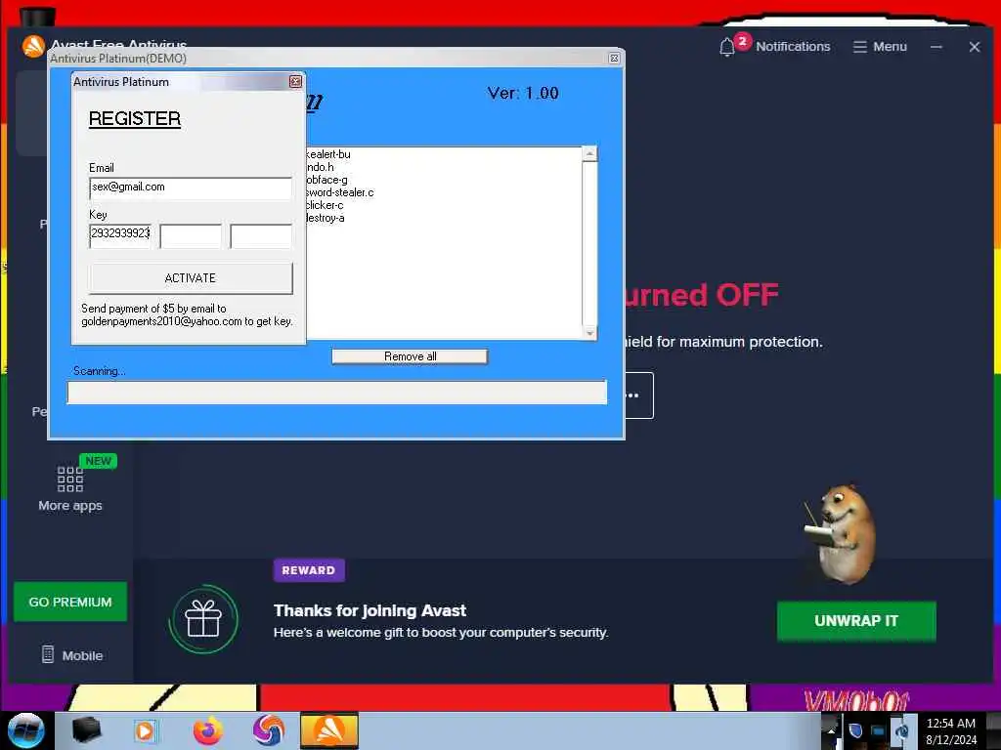Screen dimensions: 1001x750
Task: Launch the media player taskbar icon
Action: pos(145,731)
